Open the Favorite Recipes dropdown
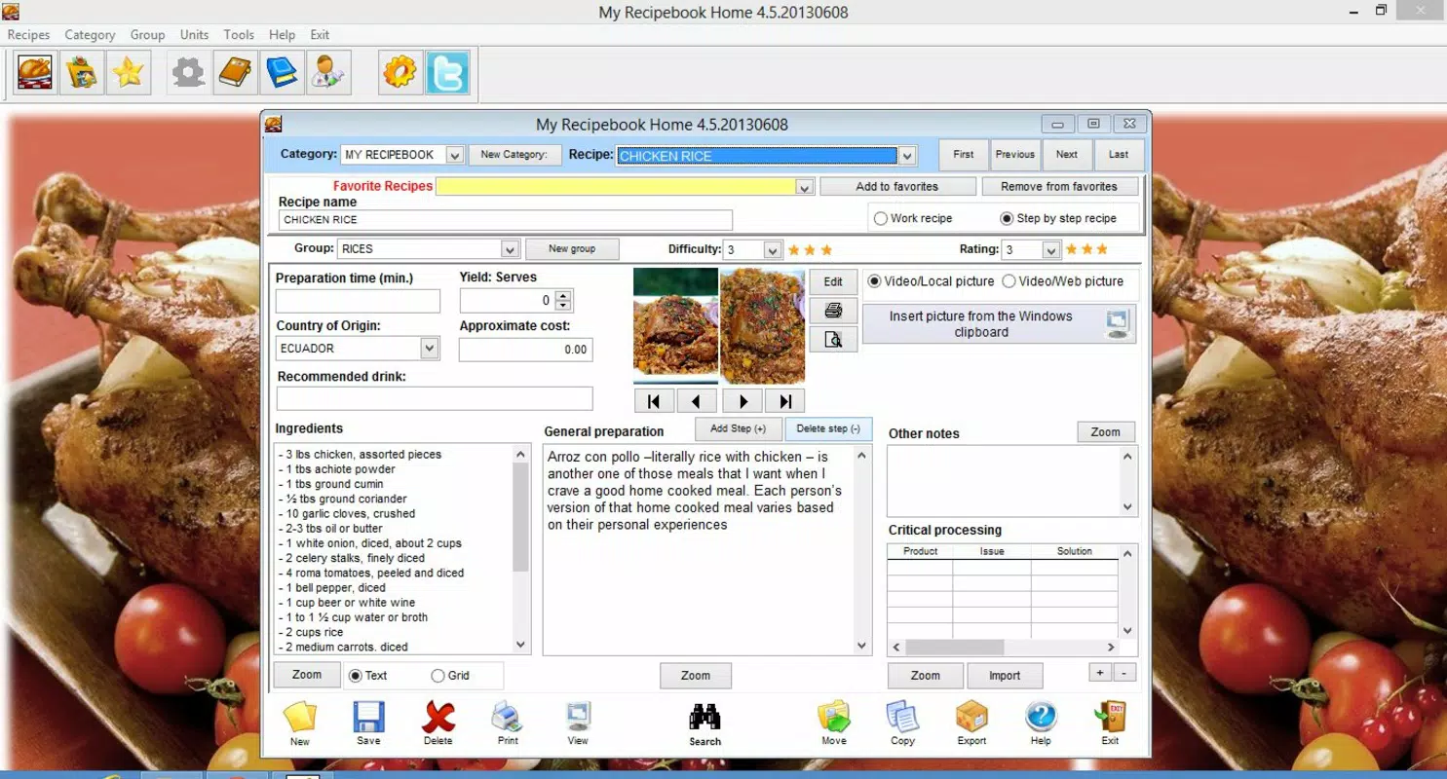Screen dimensions: 1447x779 pos(804,187)
